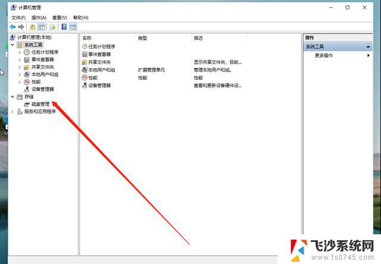Click 更多操作 in the actions pane
Image resolution: width=381 pixels, height=264 pixels.
coord(324,55)
